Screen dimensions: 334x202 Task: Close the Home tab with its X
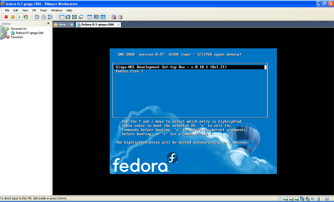coord(72,25)
